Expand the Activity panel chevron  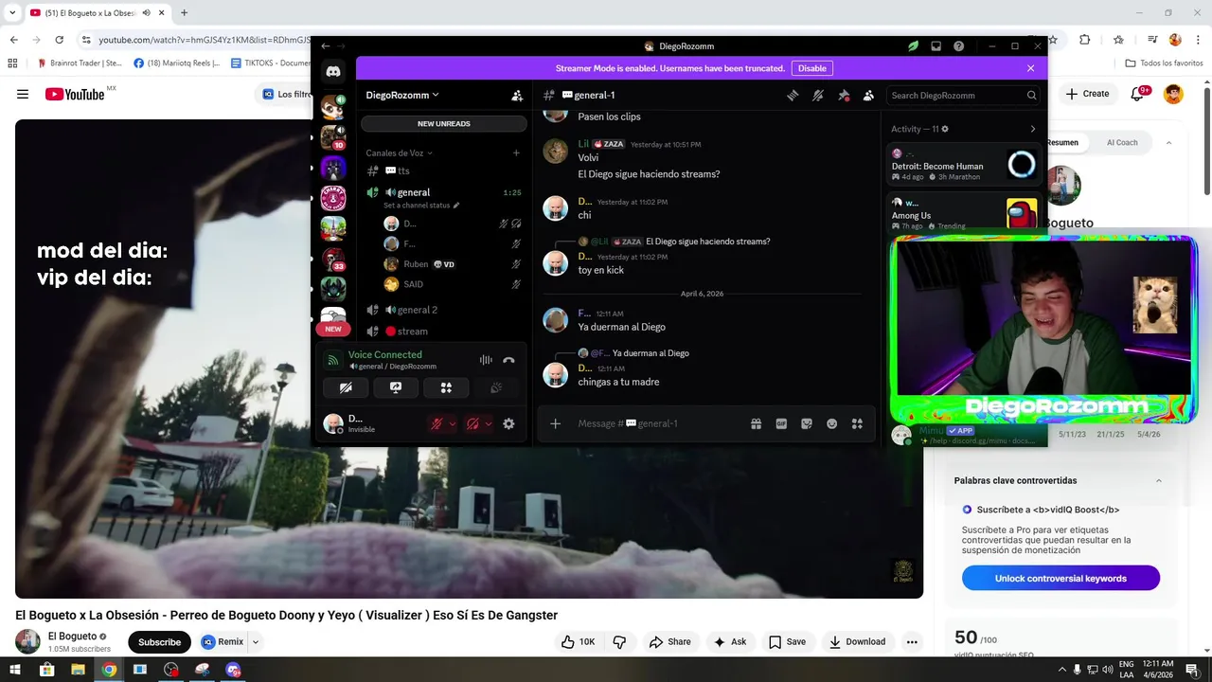[x=1032, y=129]
